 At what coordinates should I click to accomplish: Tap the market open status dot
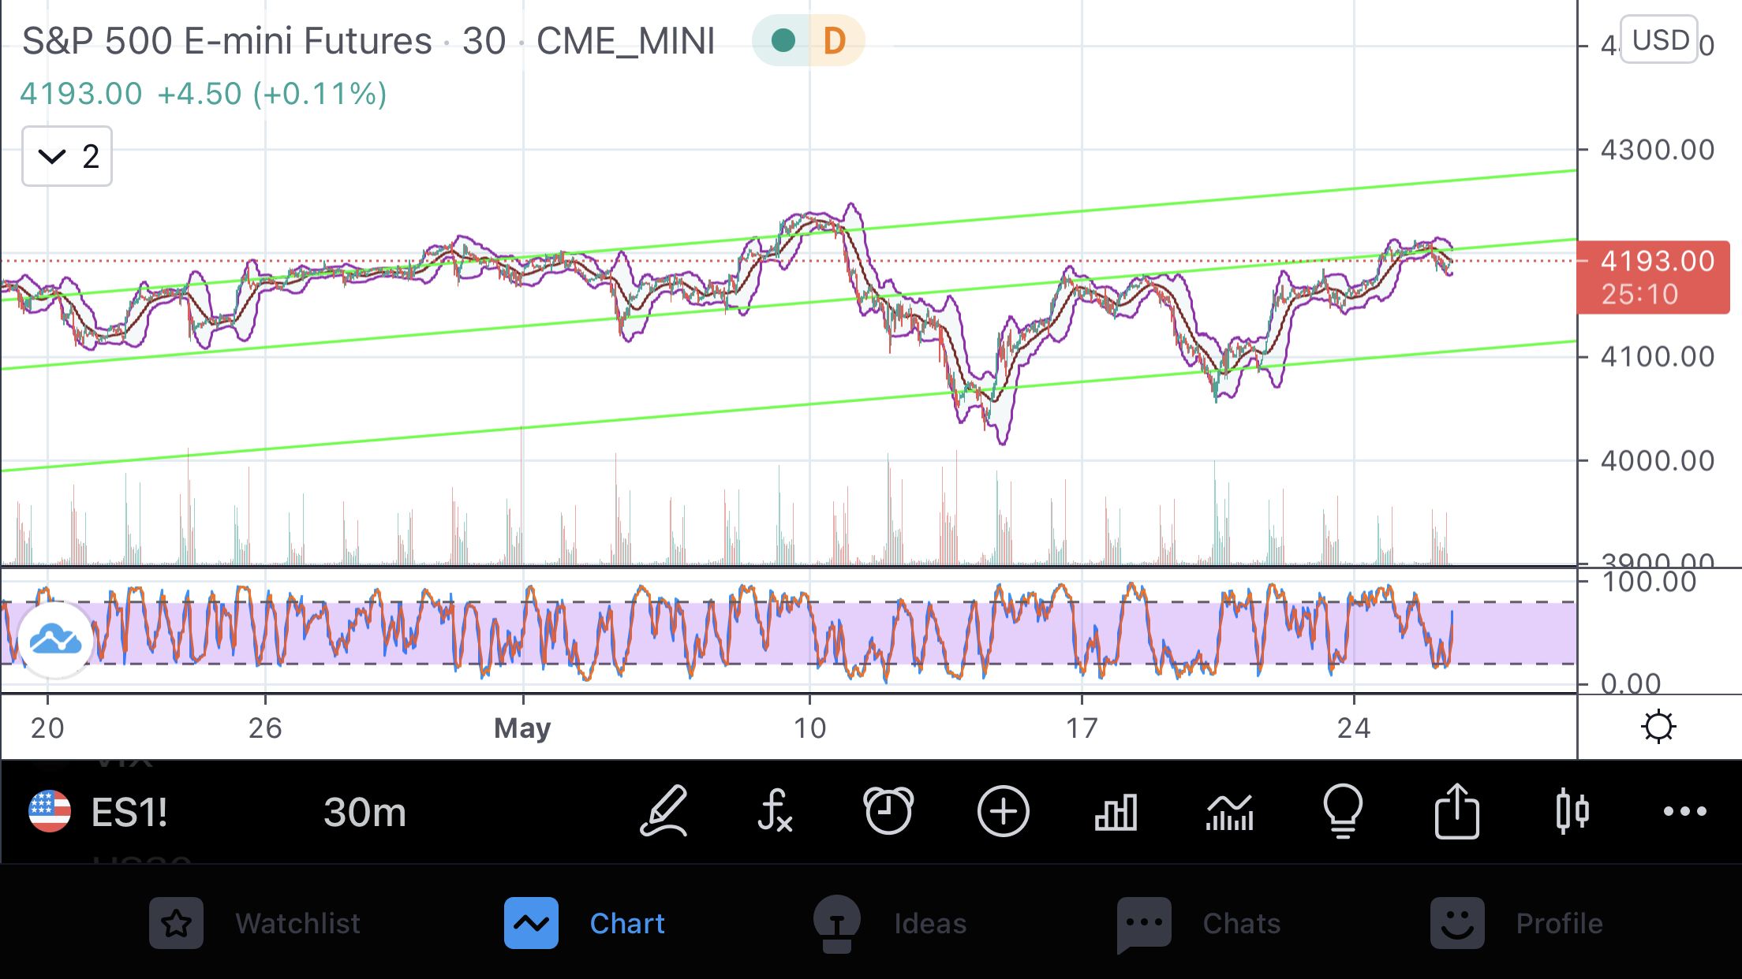click(x=782, y=40)
